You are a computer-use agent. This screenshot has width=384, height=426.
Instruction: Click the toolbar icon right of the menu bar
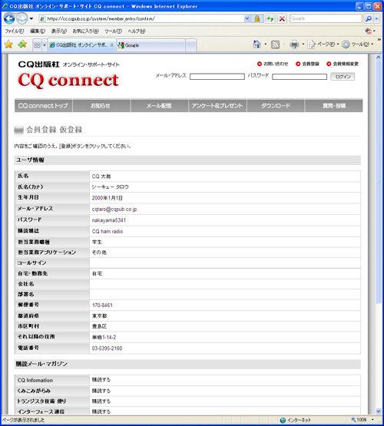point(369,31)
